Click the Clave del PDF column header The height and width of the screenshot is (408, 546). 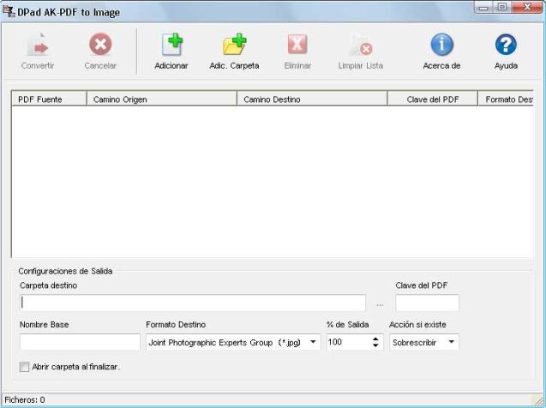[x=433, y=99]
